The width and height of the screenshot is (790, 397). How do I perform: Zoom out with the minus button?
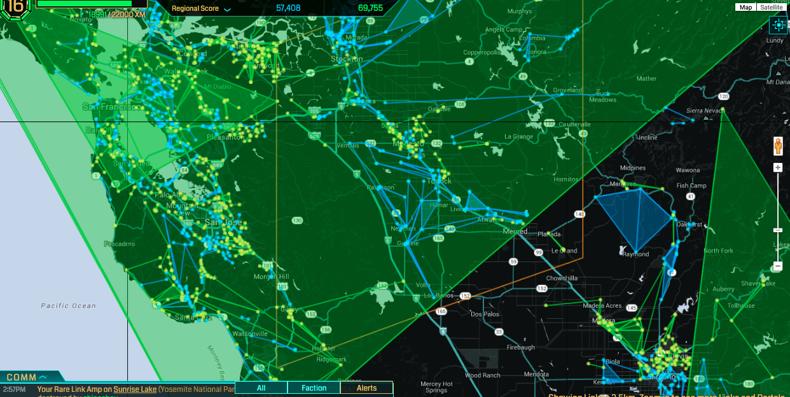point(778,266)
